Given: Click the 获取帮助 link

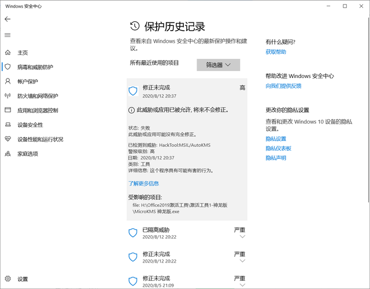Looking at the screenshot, I should point(276,52).
